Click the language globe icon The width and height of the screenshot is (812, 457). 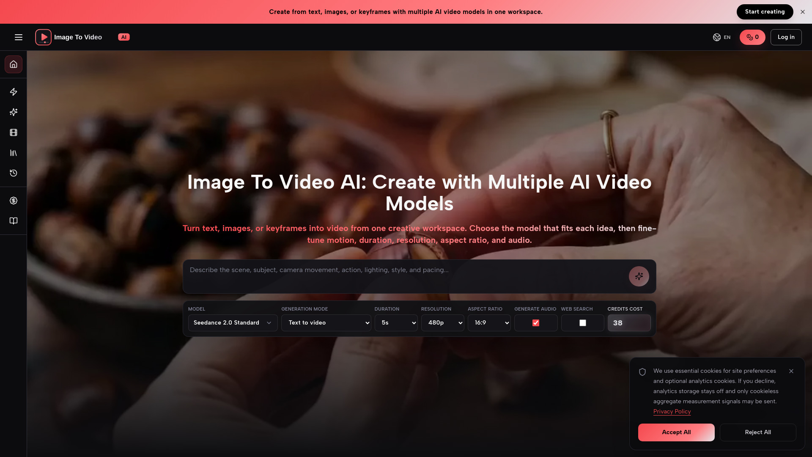tap(716, 37)
